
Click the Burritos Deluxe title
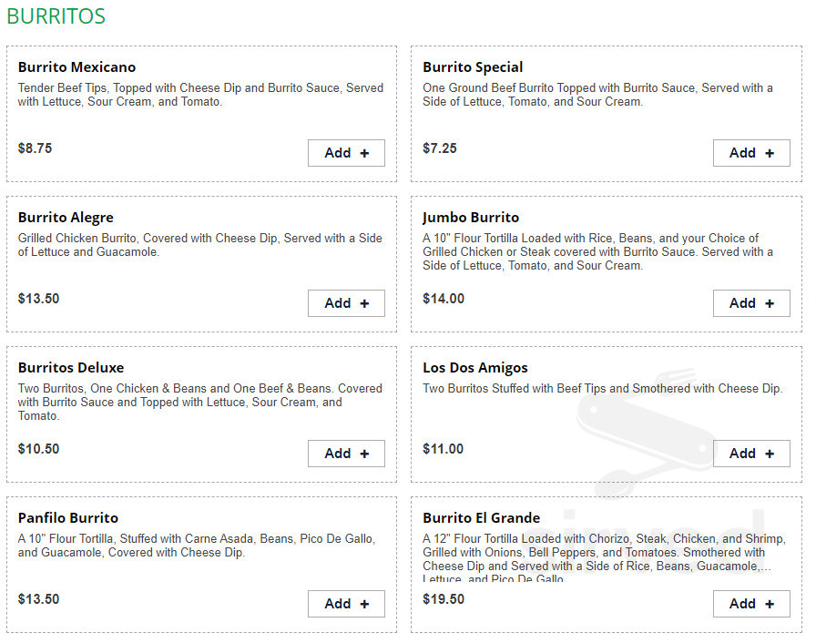point(71,368)
